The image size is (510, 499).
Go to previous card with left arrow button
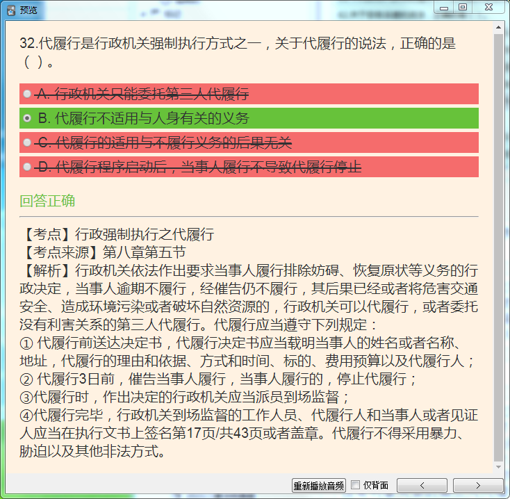[422, 486]
